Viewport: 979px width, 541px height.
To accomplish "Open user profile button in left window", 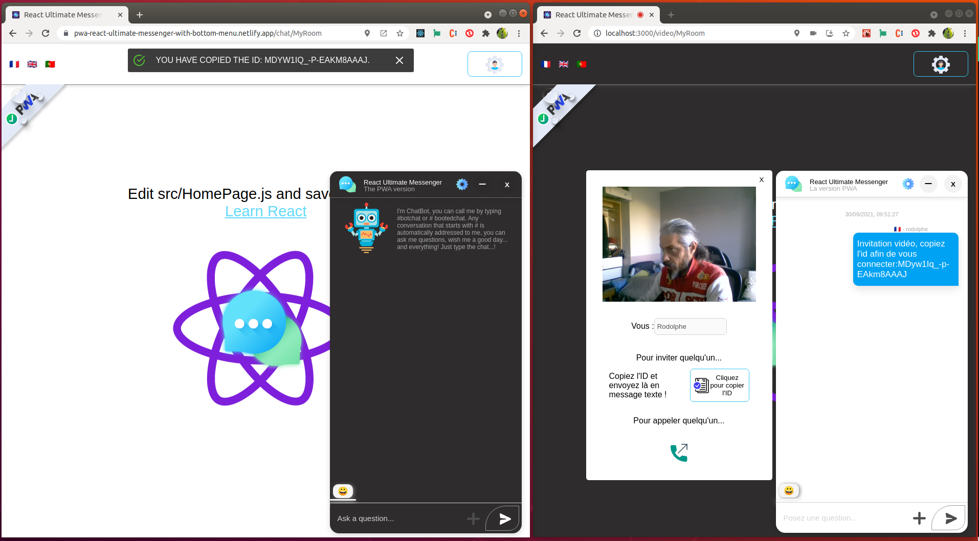I will 495,64.
